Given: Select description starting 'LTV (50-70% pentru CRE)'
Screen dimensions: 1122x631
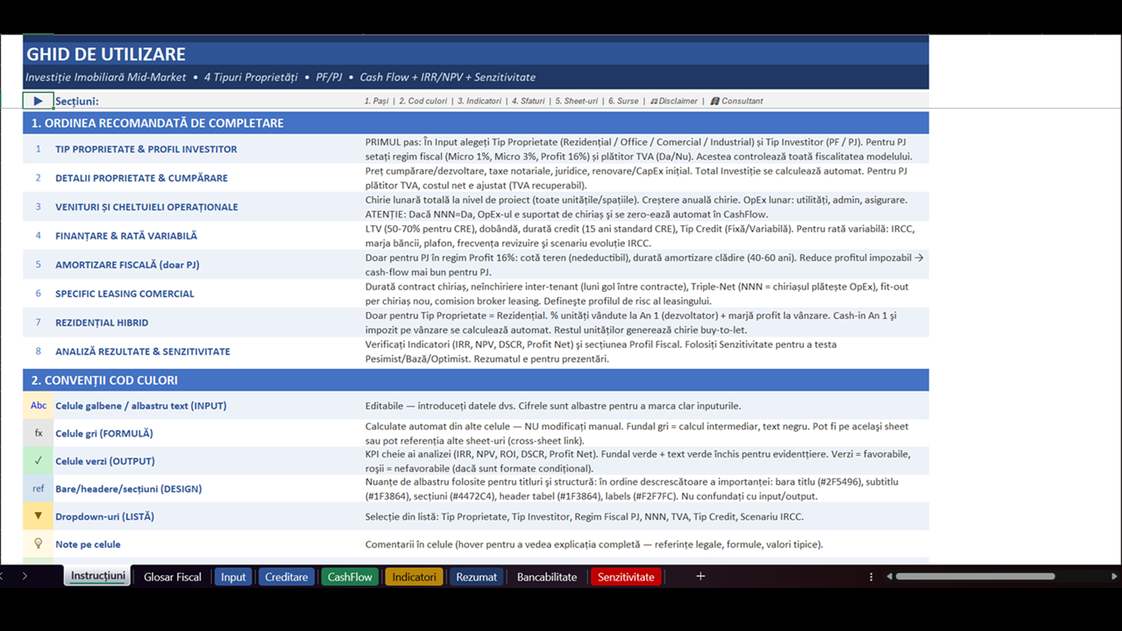Looking at the screenshot, I should [646, 236].
